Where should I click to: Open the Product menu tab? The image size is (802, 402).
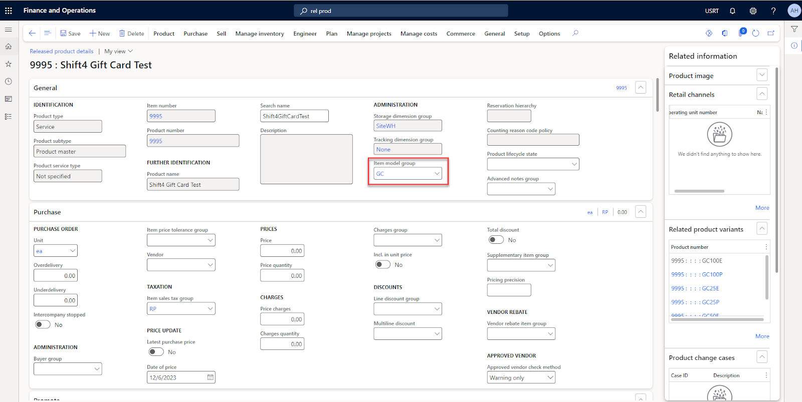coord(164,34)
